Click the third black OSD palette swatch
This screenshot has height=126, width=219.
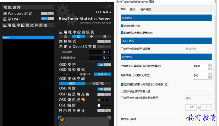tap(107, 100)
